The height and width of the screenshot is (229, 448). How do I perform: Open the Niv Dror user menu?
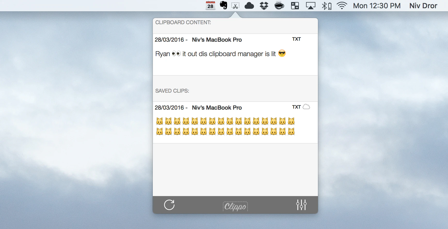click(x=423, y=6)
